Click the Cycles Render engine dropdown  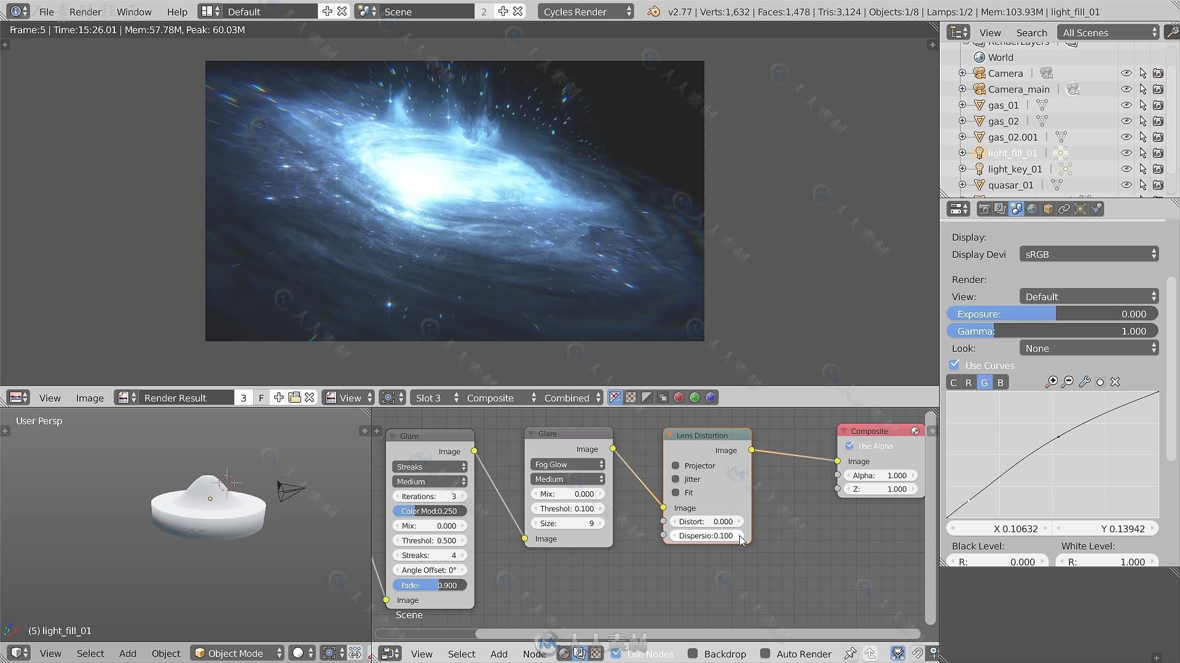pos(587,11)
